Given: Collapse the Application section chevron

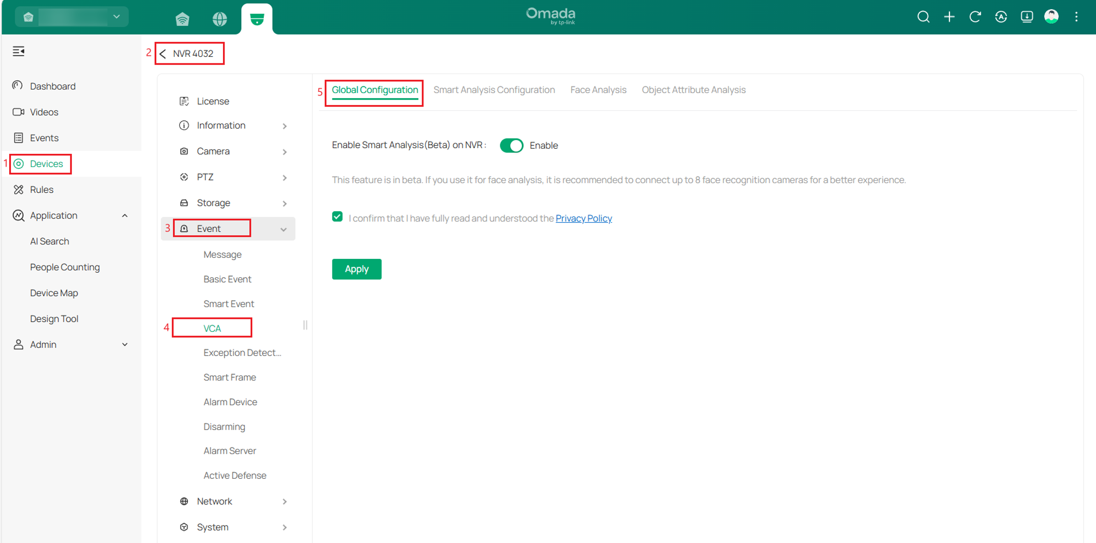Looking at the screenshot, I should coord(125,216).
